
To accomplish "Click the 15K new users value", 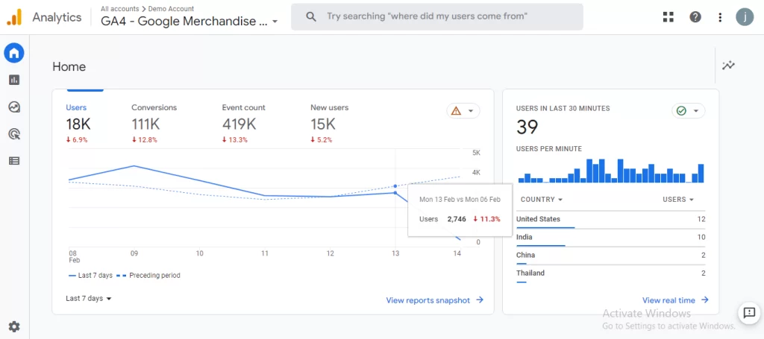I will pyautogui.click(x=323, y=124).
